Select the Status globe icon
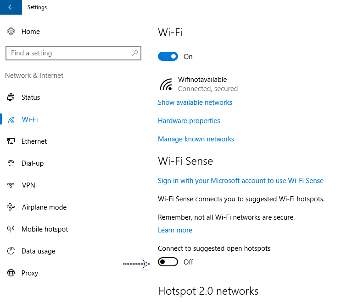 [11, 97]
